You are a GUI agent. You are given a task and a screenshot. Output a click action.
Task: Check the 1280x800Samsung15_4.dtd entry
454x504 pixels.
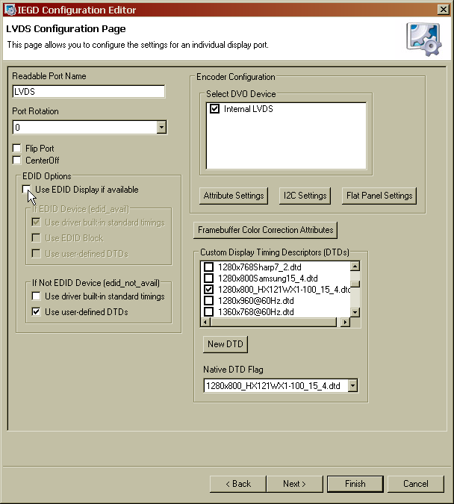point(208,278)
